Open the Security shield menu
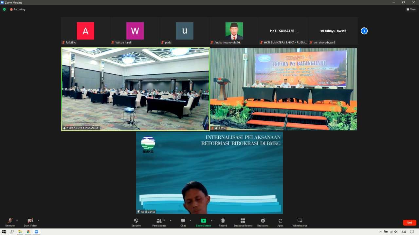 click(x=136, y=223)
